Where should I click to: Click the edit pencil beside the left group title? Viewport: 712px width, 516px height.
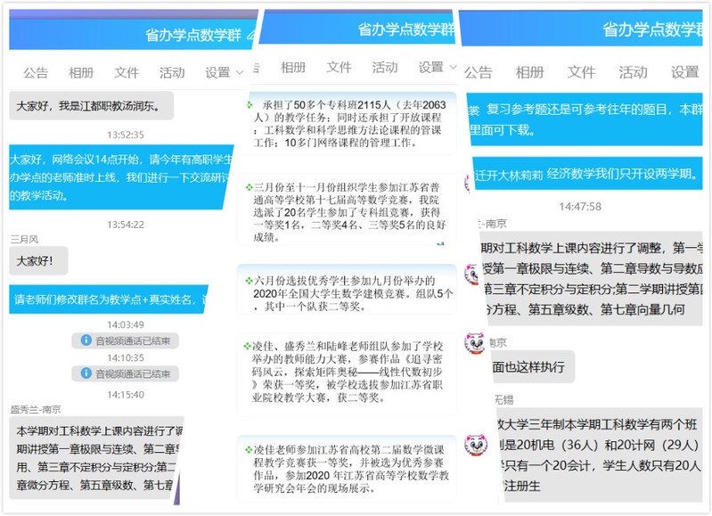(249, 36)
